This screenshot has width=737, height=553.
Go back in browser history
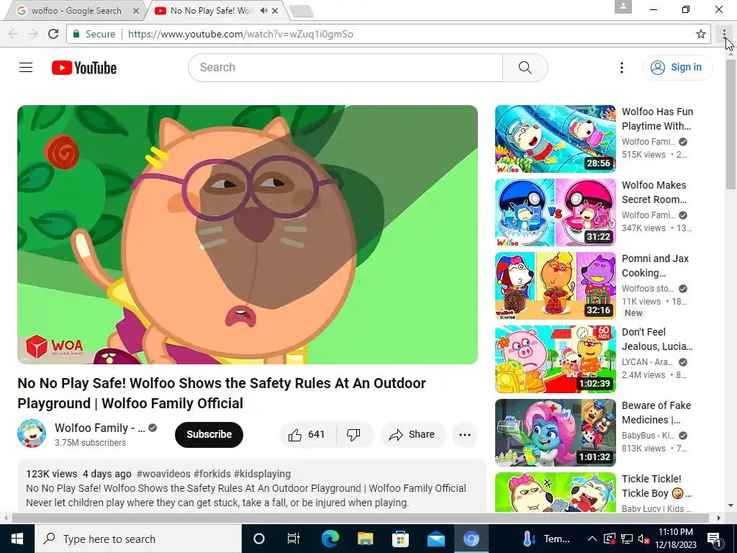[x=13, y=34]
